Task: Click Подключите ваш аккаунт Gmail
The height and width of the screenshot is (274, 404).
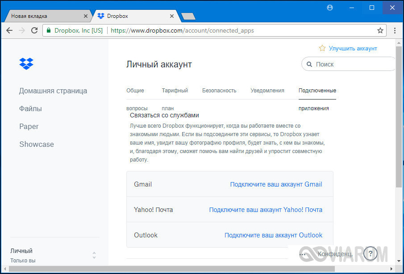Action: 276,184
